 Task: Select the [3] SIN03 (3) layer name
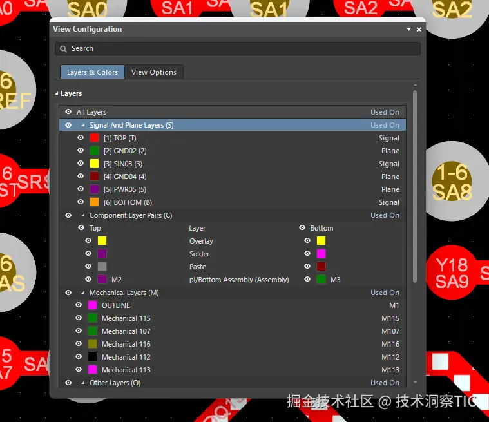tap(123, 164)
